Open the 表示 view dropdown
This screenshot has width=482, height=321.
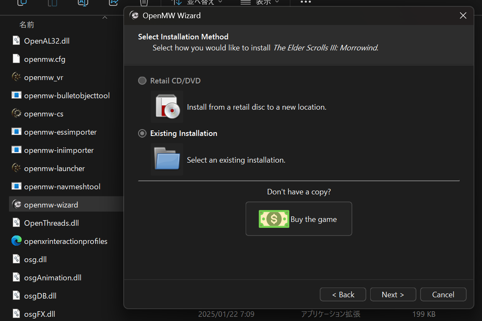260,3
